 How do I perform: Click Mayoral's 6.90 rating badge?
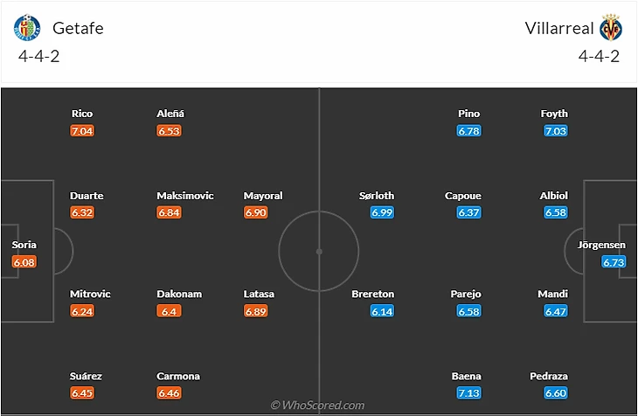pyautogui.click(x=256, y=213)
